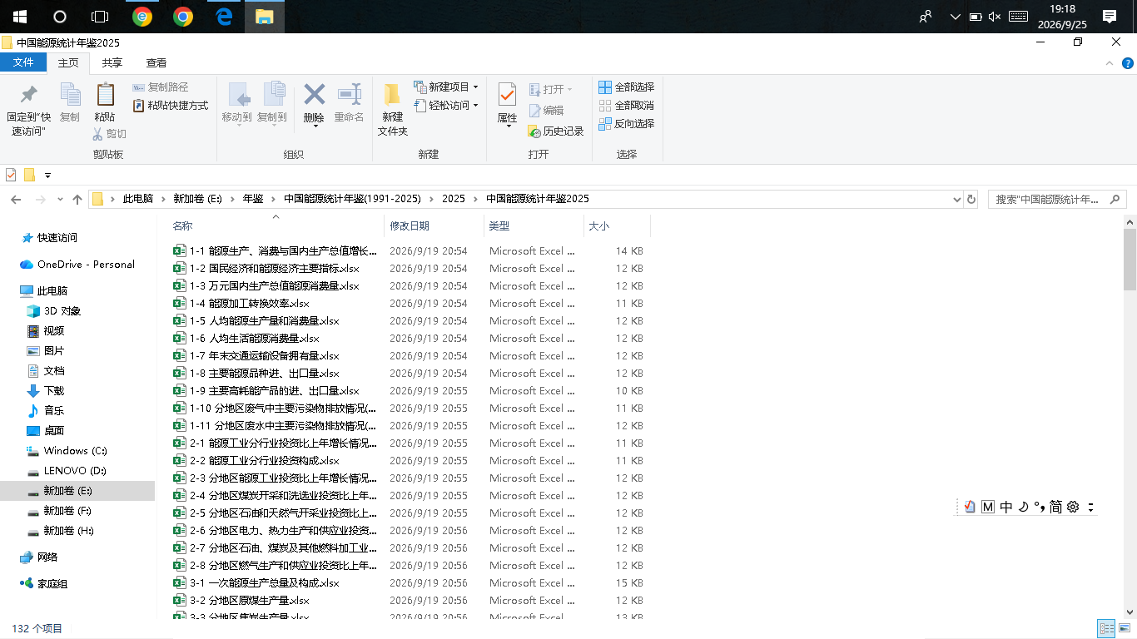The width and height of the screenshot is (1137, 639).
Task: Select the Home (主页) ribbon tab
Action: [x=68, y=62]
